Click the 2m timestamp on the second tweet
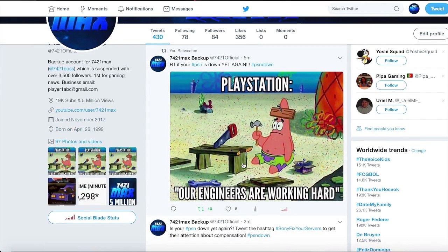This screenshot has height=252, width=448. tap(247, 222)
